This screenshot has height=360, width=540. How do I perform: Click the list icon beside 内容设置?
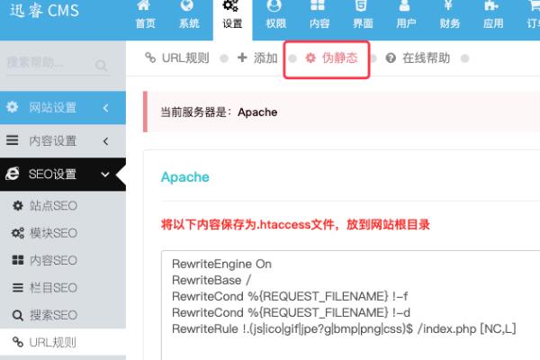12,140
